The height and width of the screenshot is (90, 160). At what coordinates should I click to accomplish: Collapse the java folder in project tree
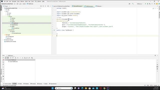7,16
